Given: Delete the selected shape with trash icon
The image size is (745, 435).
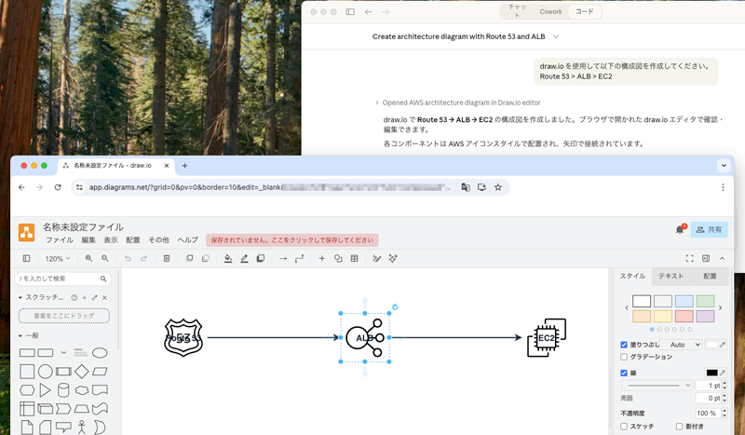Looking at the screenshot, I should tap(167, 258).
